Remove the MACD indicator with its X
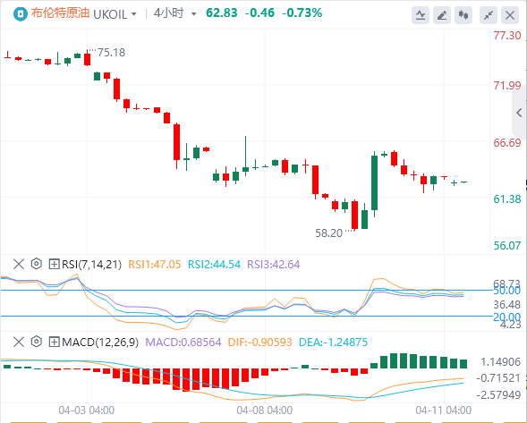The width and height of the screenshot is (527, 423). (x=19, y=342)
